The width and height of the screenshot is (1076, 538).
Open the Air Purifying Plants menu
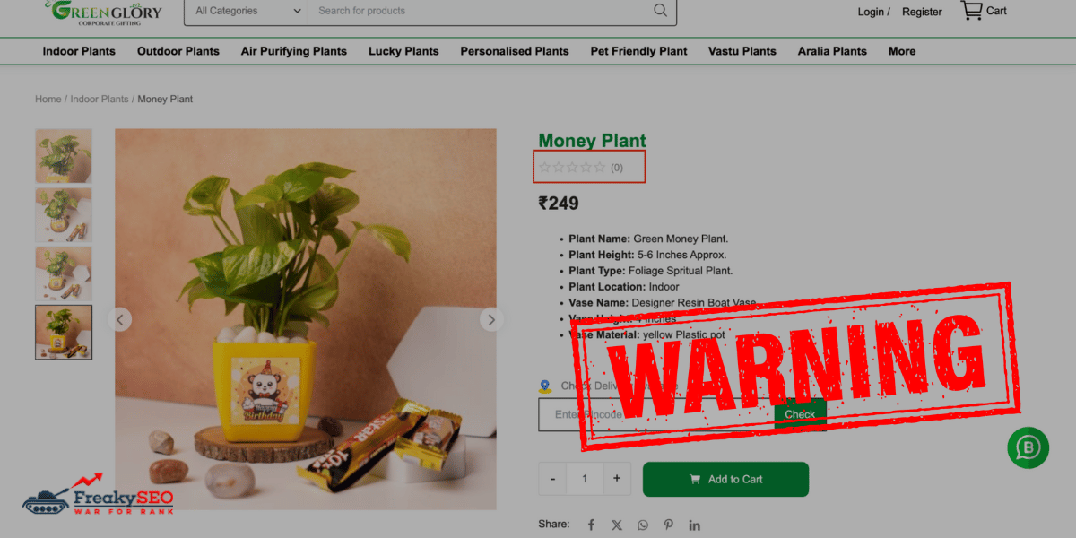click(x=293, y=51)
